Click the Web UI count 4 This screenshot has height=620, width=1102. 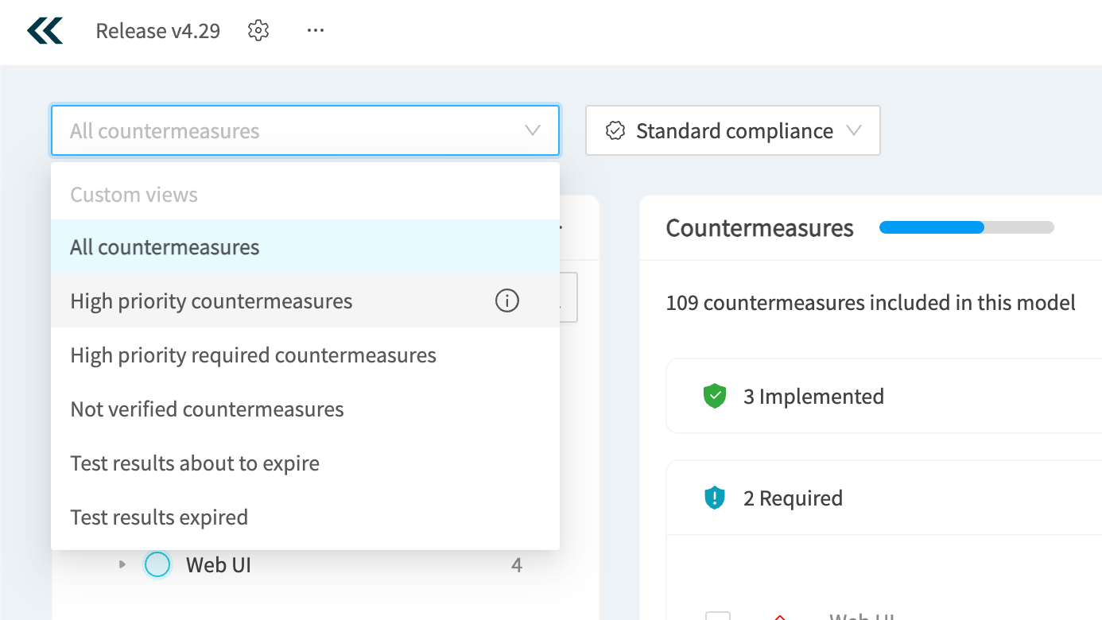(x=517, y=565)
